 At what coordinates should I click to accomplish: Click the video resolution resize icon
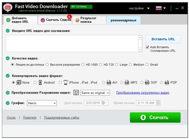point(76,93)
